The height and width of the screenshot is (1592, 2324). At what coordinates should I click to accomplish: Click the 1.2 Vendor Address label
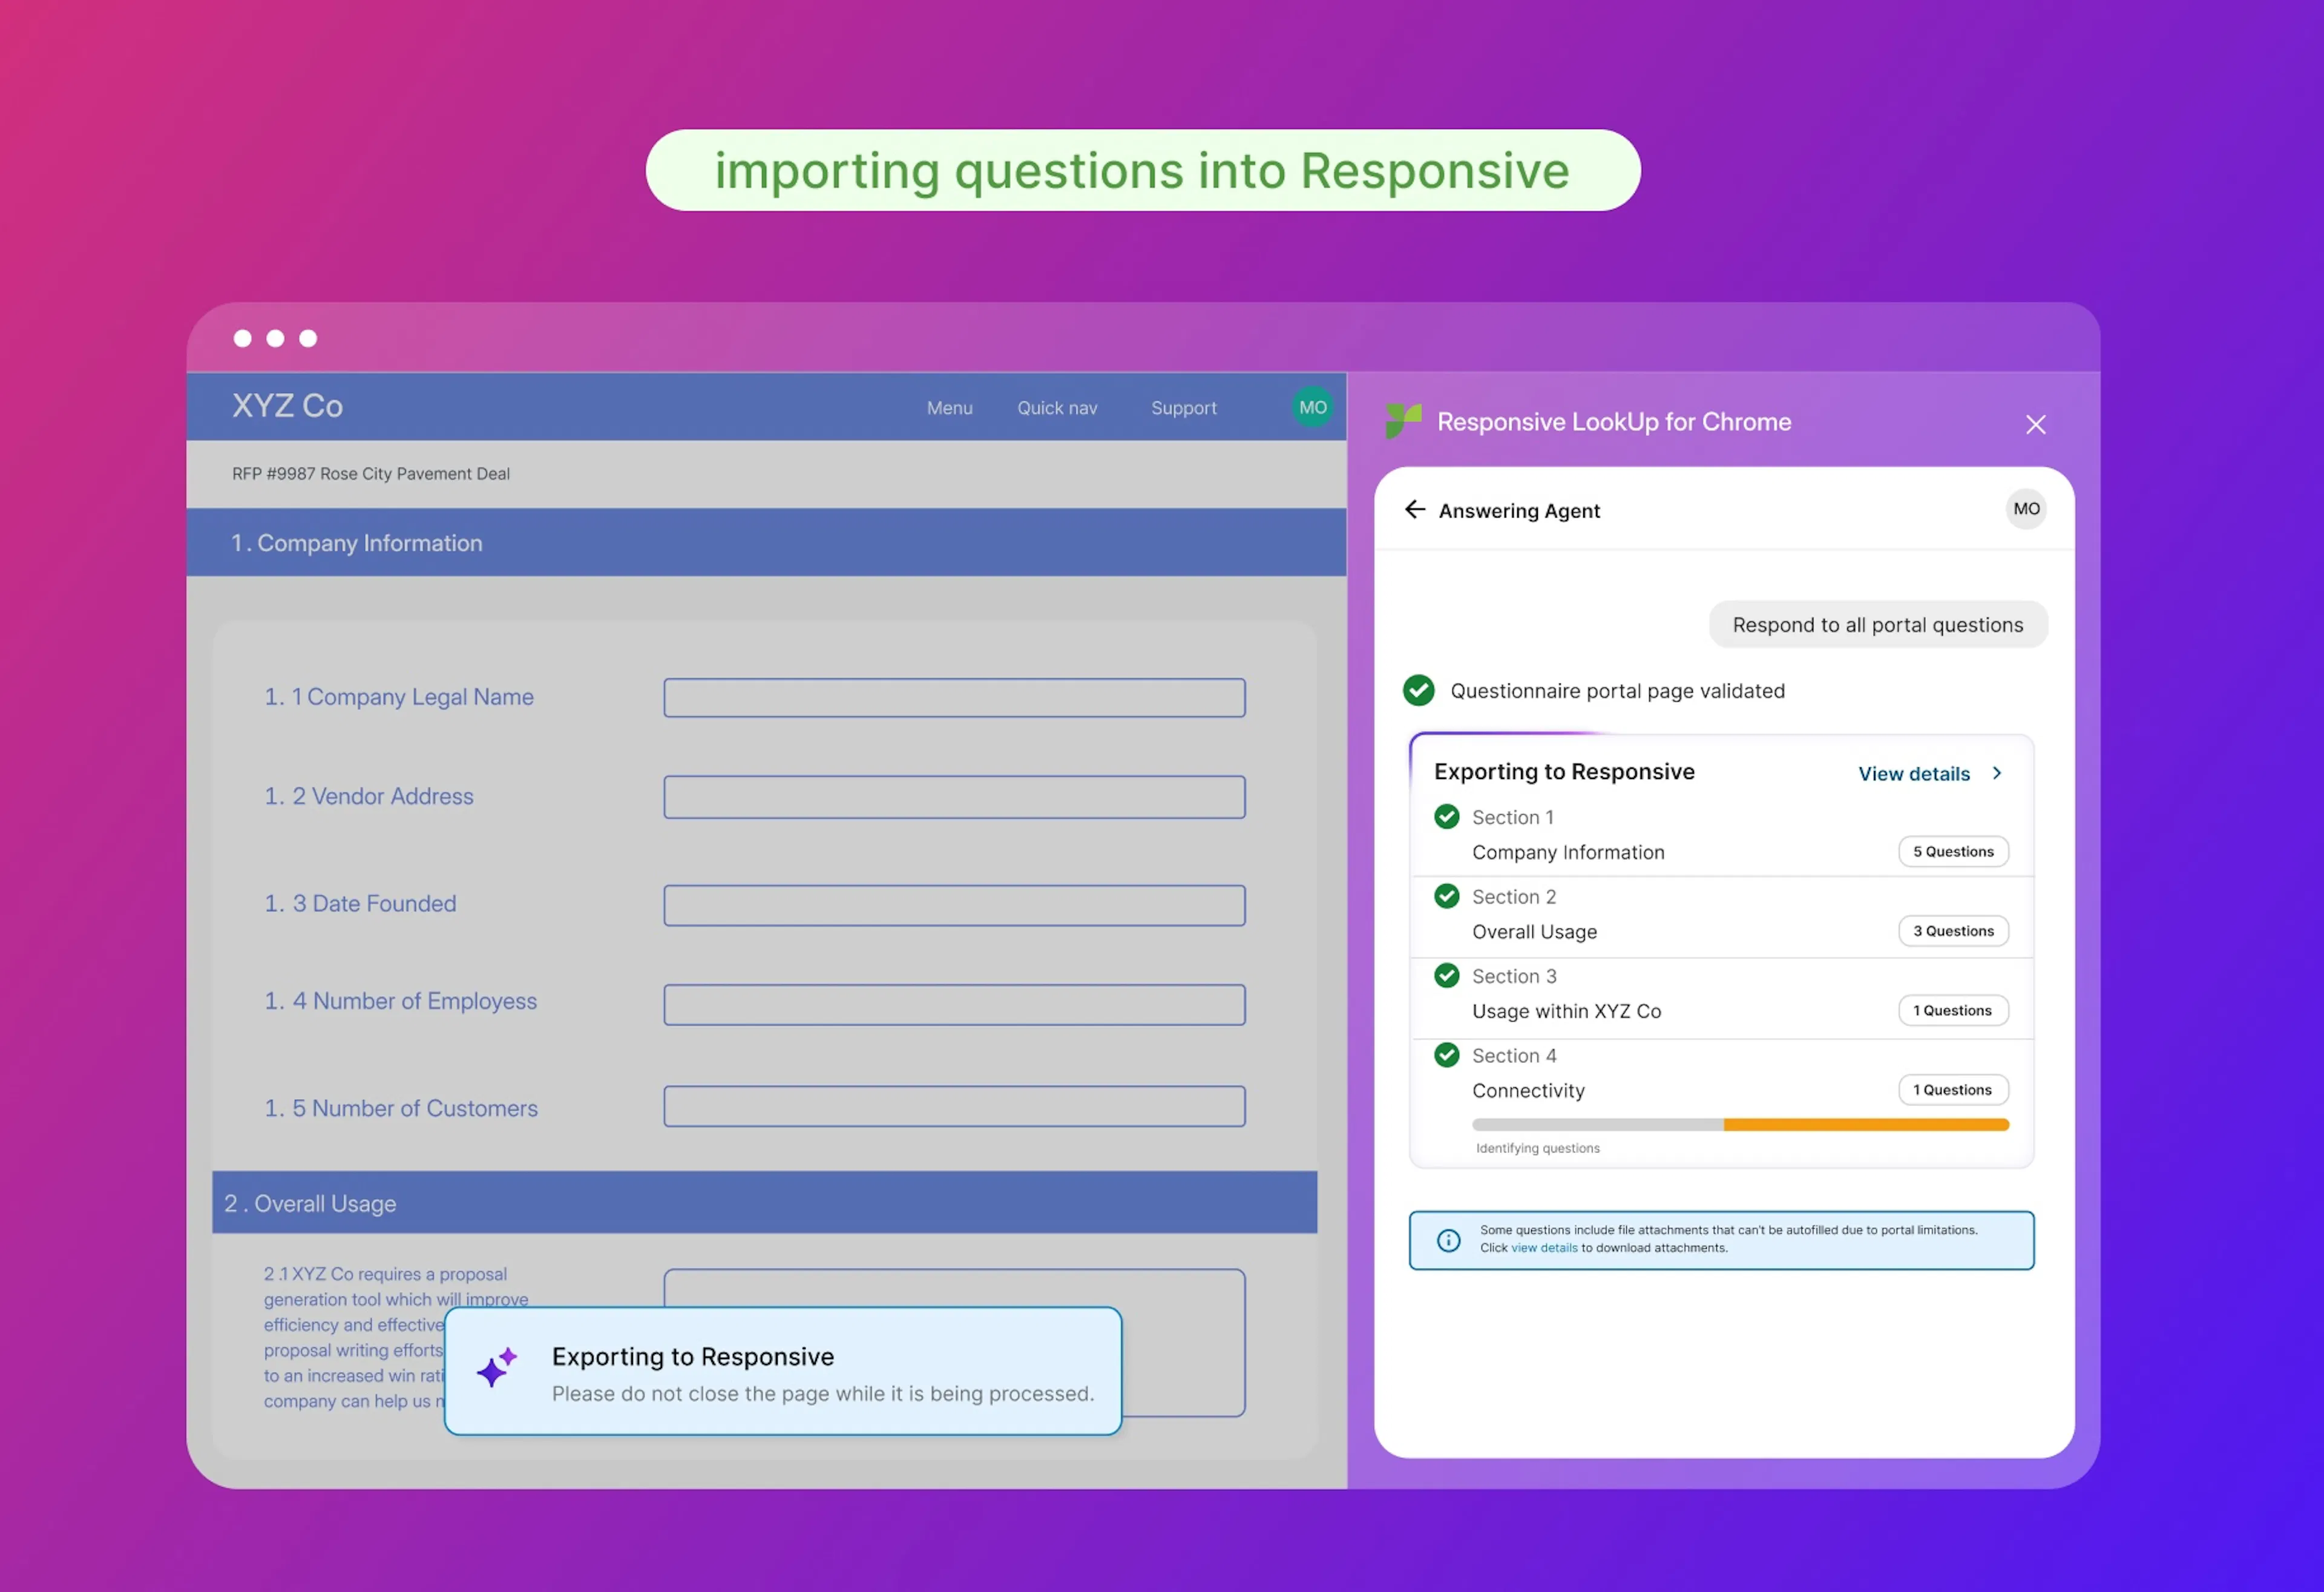click(368, 796)
